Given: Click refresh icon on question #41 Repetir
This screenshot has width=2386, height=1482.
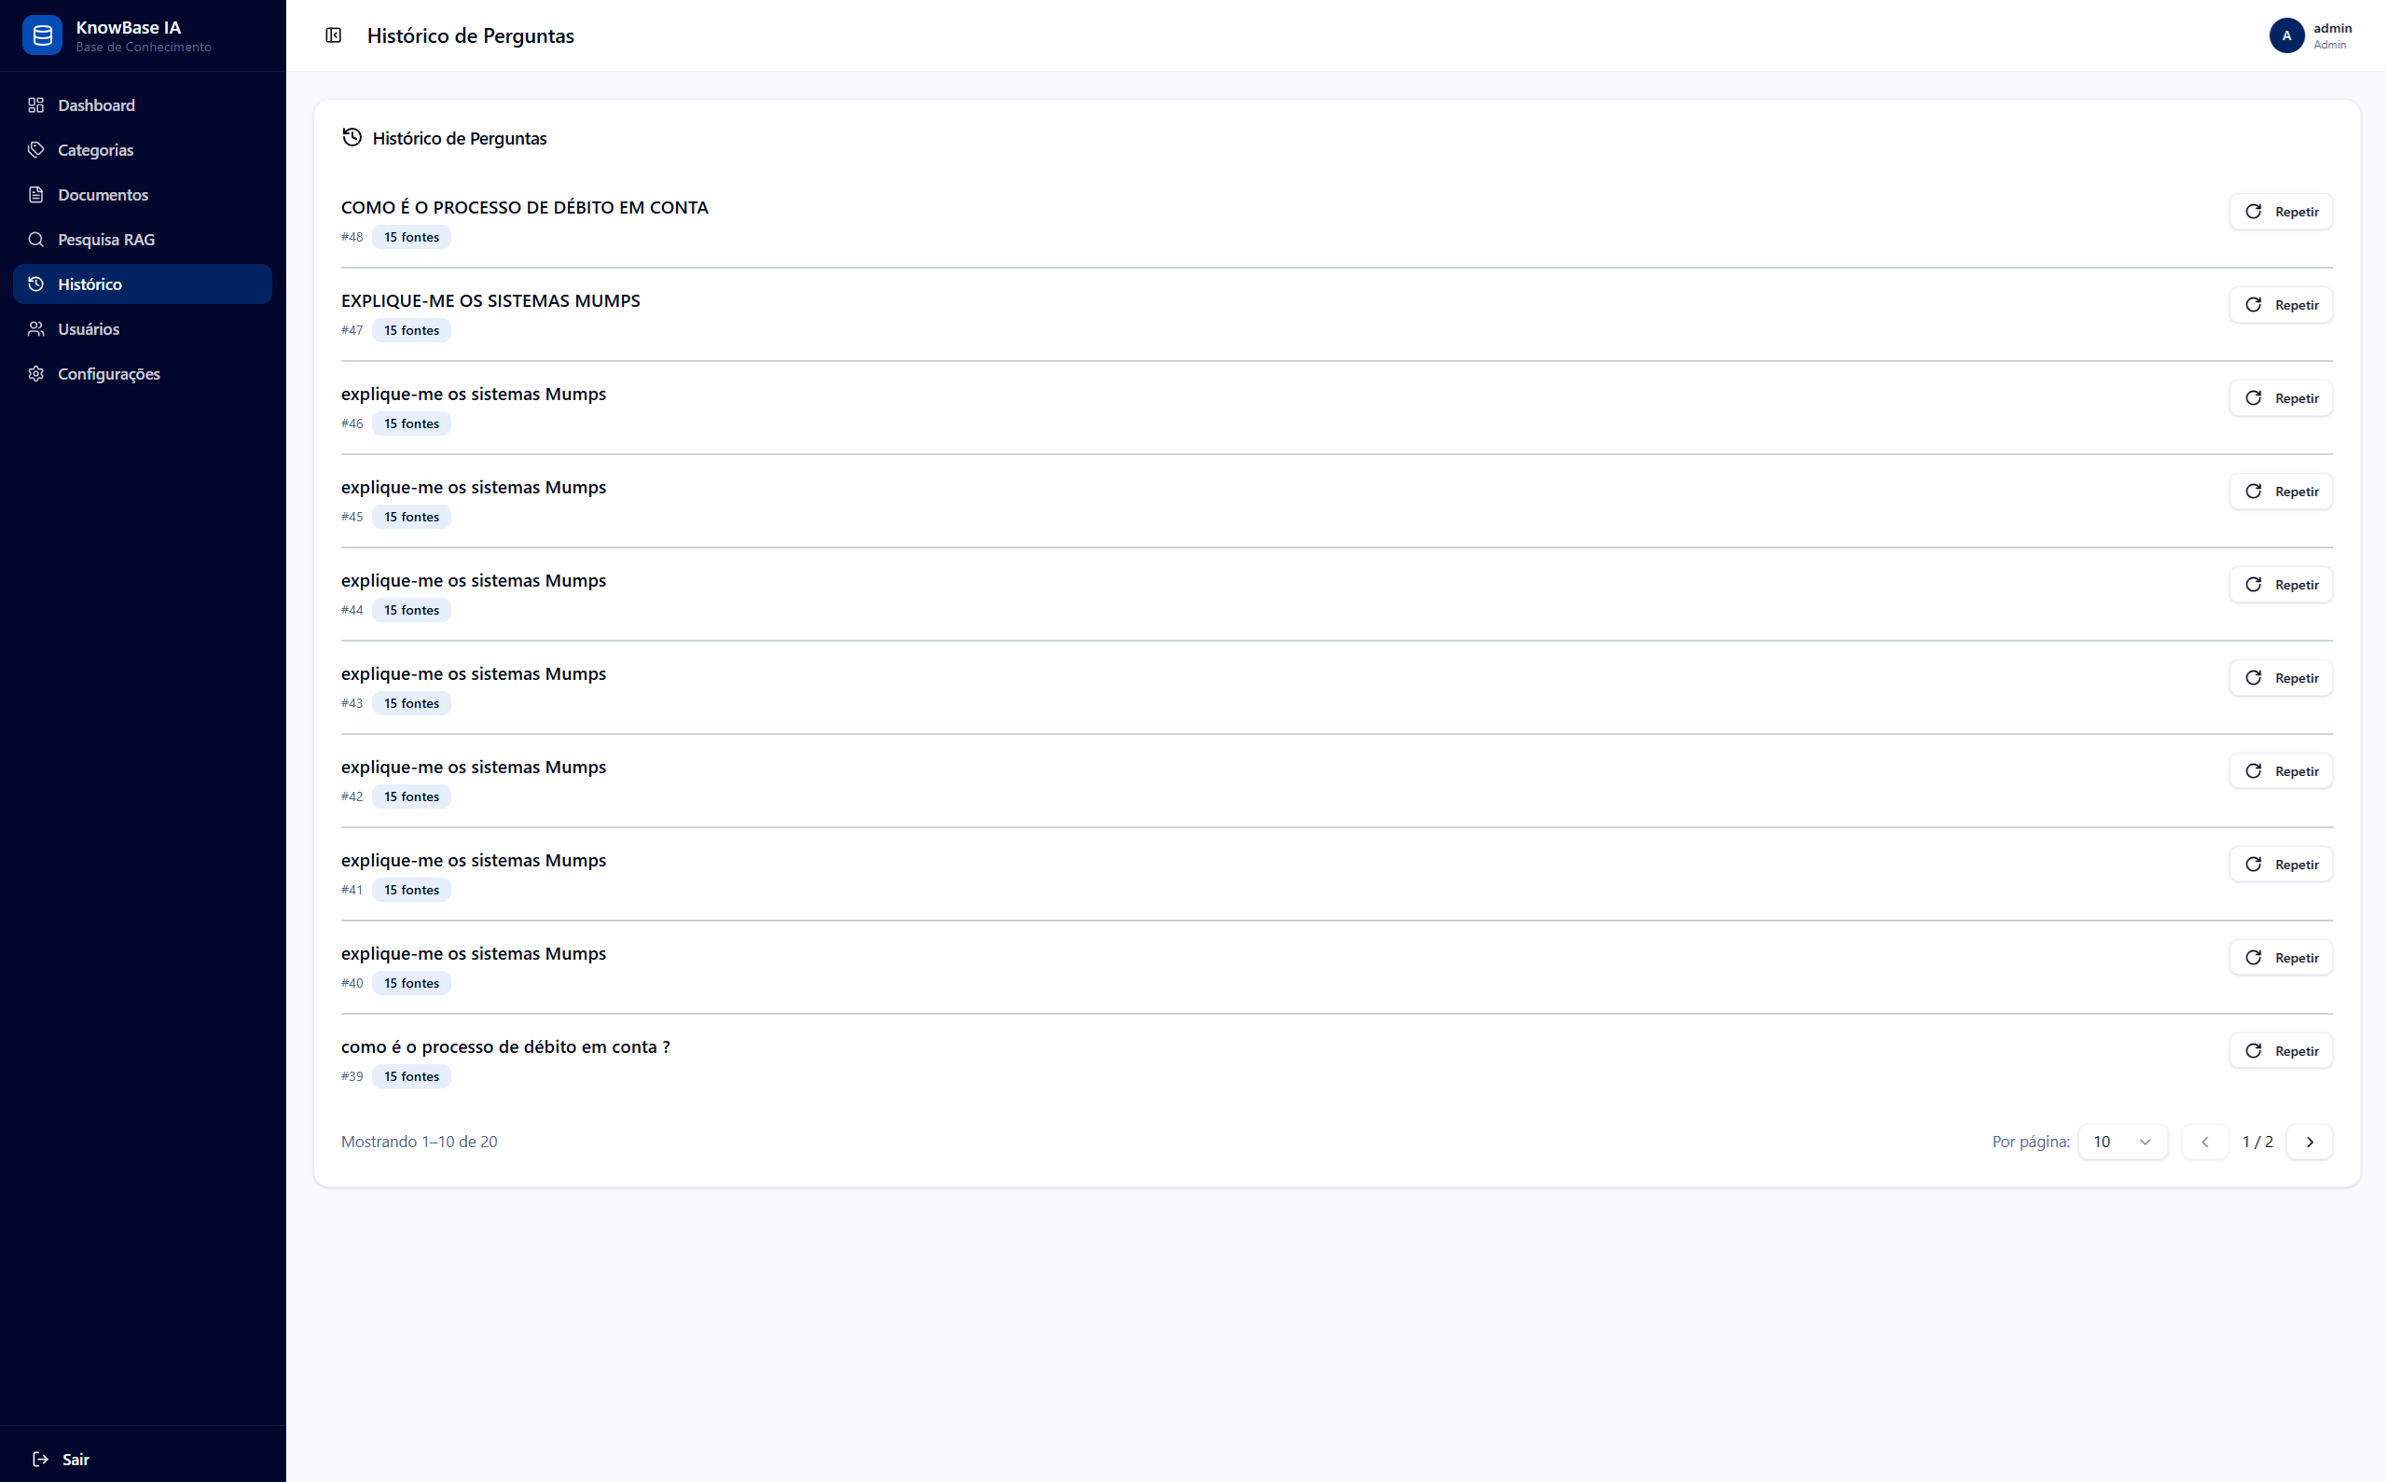Looking at the screenshot, I should (2253, 865).
